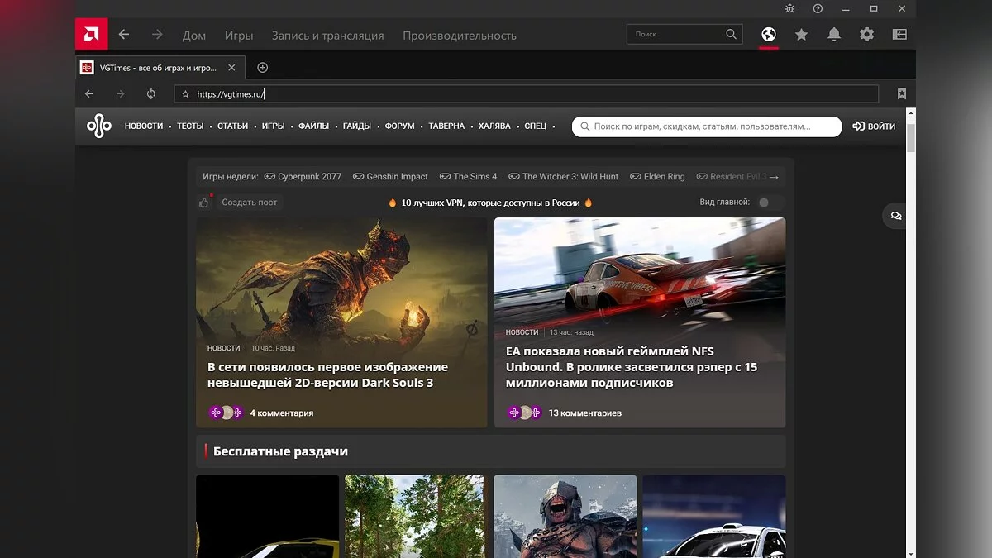Open the Cyberpunk 2077 game link
The image size is (992, 558).
(303, 177)
